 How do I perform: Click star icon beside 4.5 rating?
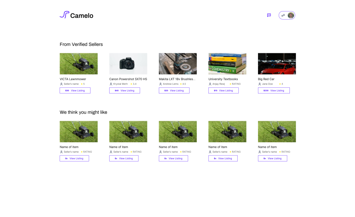181,84
